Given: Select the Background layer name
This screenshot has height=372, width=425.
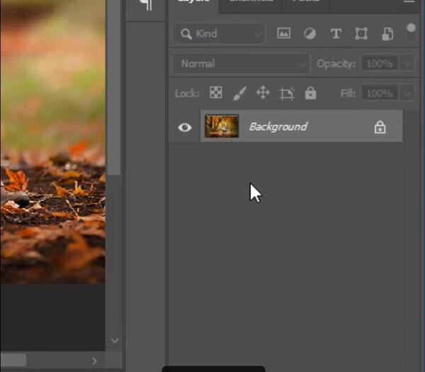Looking at the screenshot, I should (x=278, y=126).
